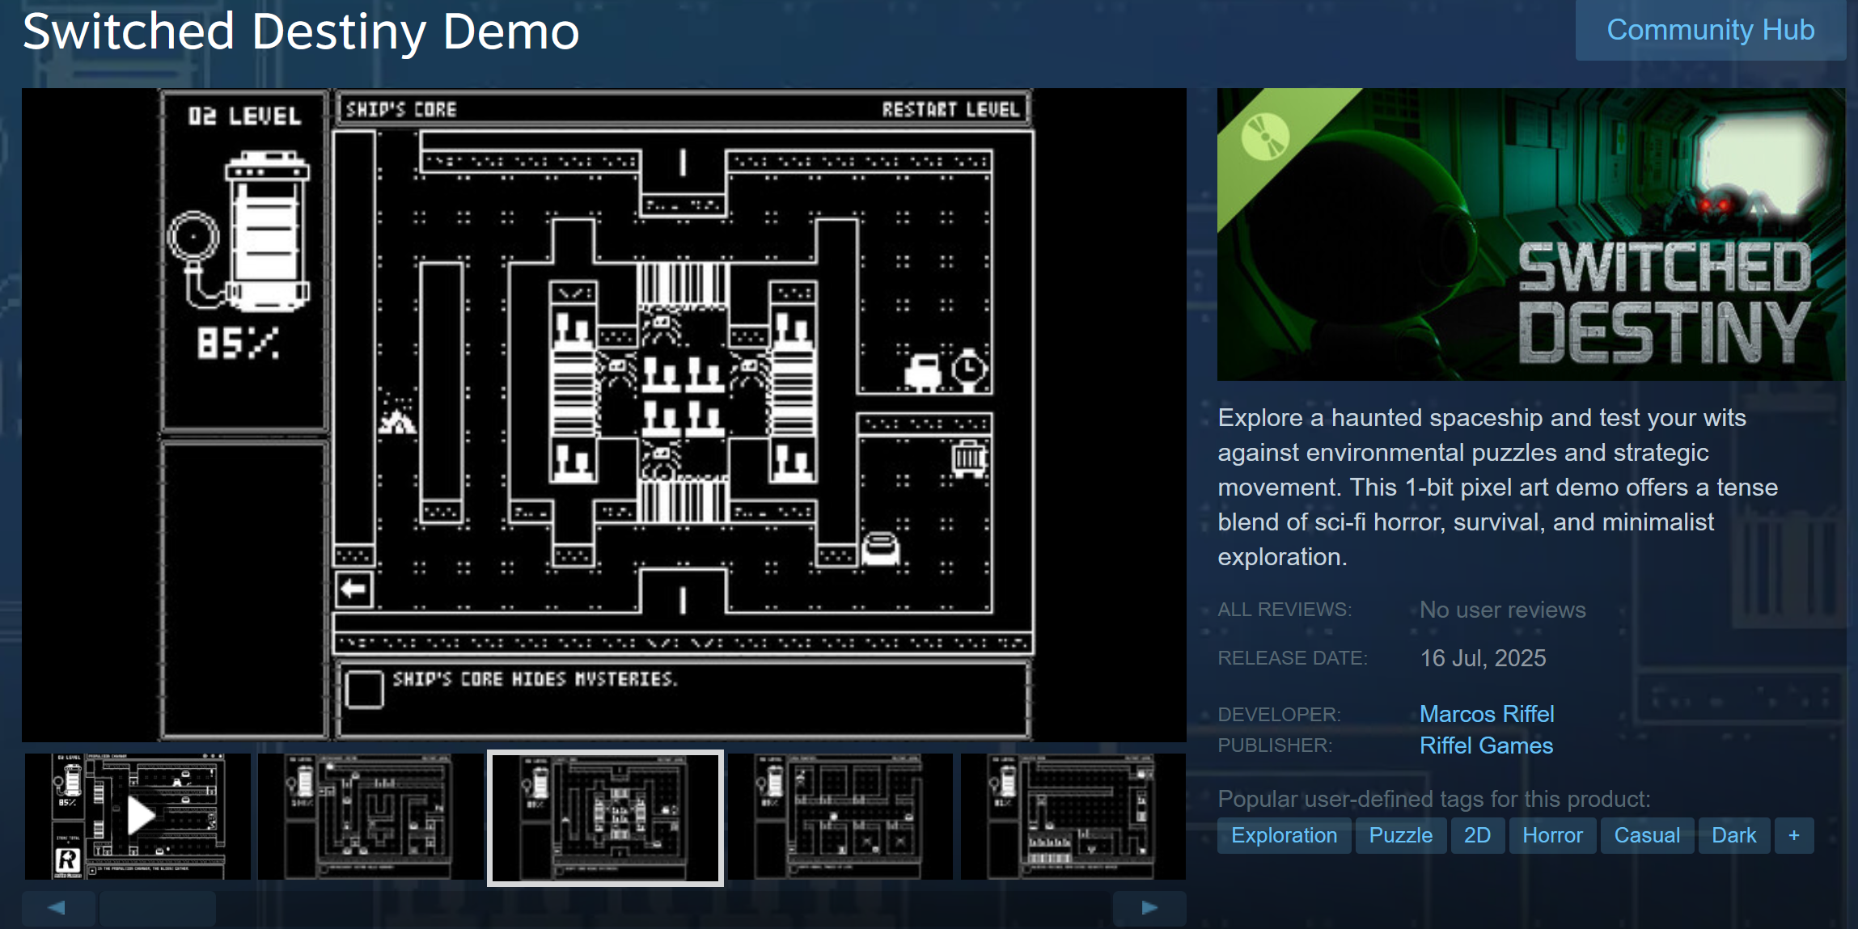Click the demo disc ribbon icon
The width and height of the screenshot is (1858, 929).
[x=1264, y=136]
